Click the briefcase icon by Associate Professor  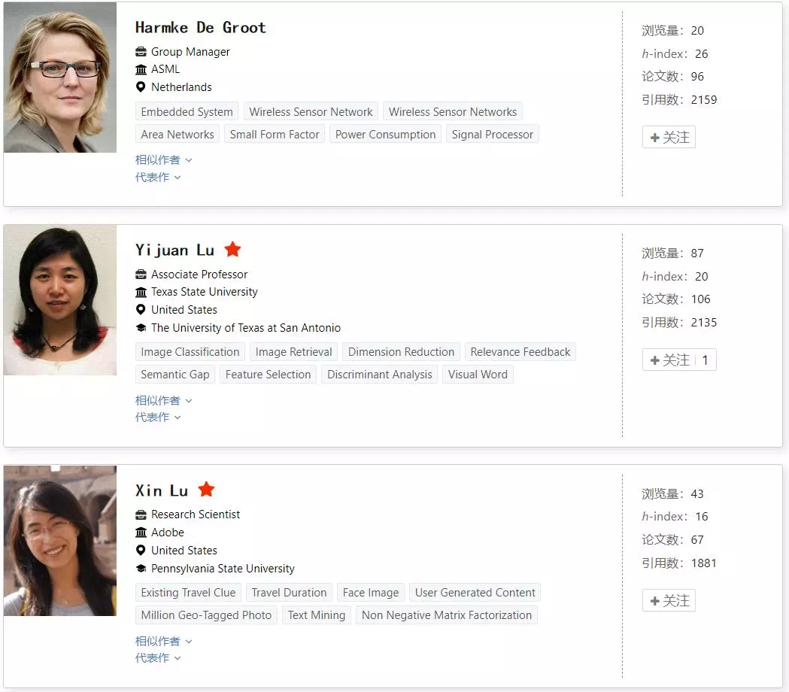141,275
